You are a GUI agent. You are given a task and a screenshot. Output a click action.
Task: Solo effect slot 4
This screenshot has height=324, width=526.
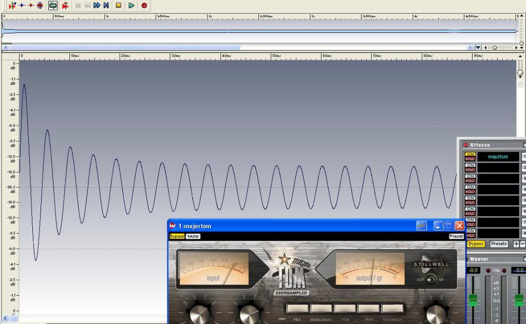470,192
